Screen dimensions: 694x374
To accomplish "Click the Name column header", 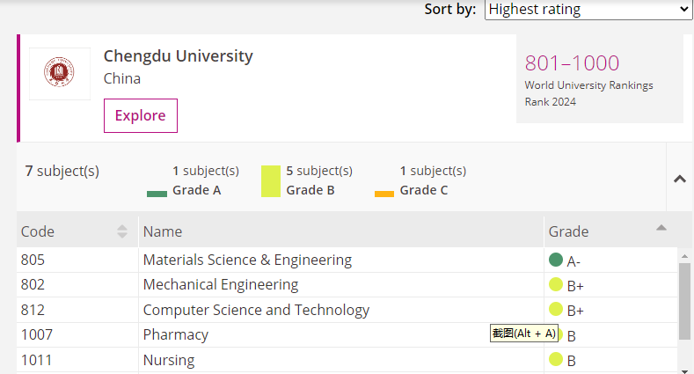I will [163, 231].
